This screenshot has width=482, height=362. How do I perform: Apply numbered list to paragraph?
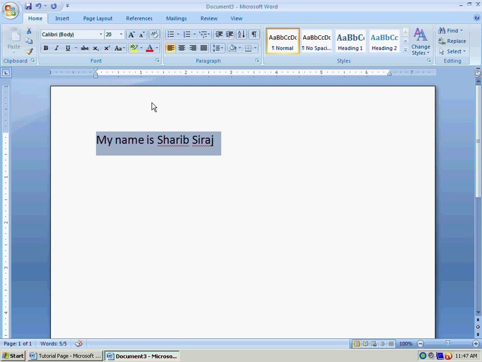[x=187, y=34]
